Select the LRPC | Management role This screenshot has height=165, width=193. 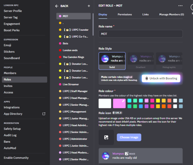coord(73,112)
